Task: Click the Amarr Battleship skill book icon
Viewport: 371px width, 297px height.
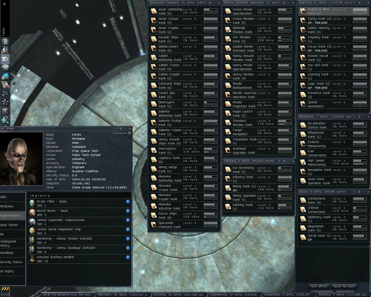Action: point(154,11)
